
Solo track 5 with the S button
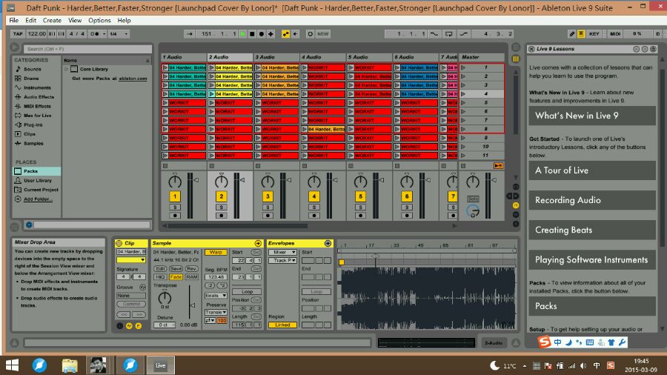coord(359,207)
